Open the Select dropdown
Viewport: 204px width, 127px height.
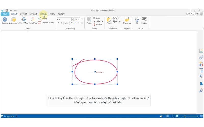coord(98,21)
